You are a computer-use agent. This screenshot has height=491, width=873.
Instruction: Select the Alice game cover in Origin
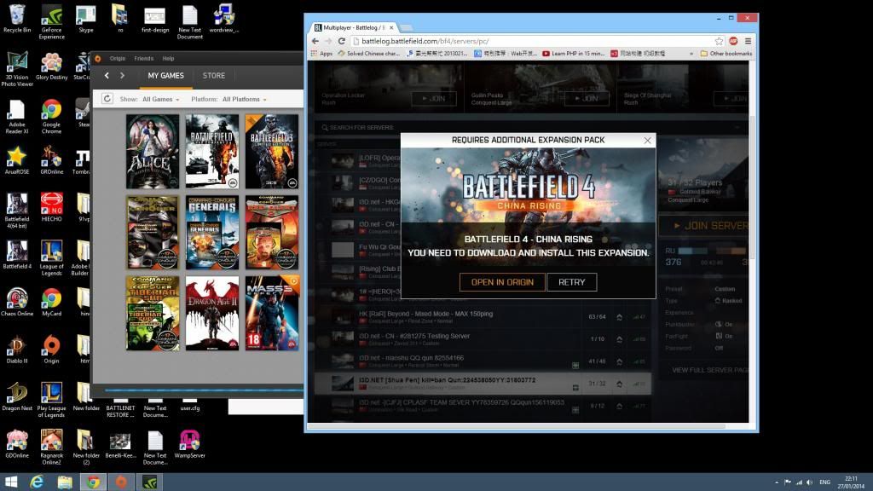(153, 152)
